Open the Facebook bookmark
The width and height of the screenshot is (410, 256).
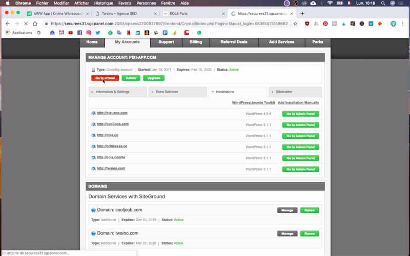tap(80, 33)
